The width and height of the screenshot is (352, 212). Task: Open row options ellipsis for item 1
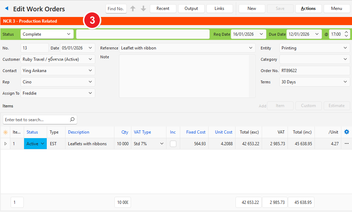346,143
